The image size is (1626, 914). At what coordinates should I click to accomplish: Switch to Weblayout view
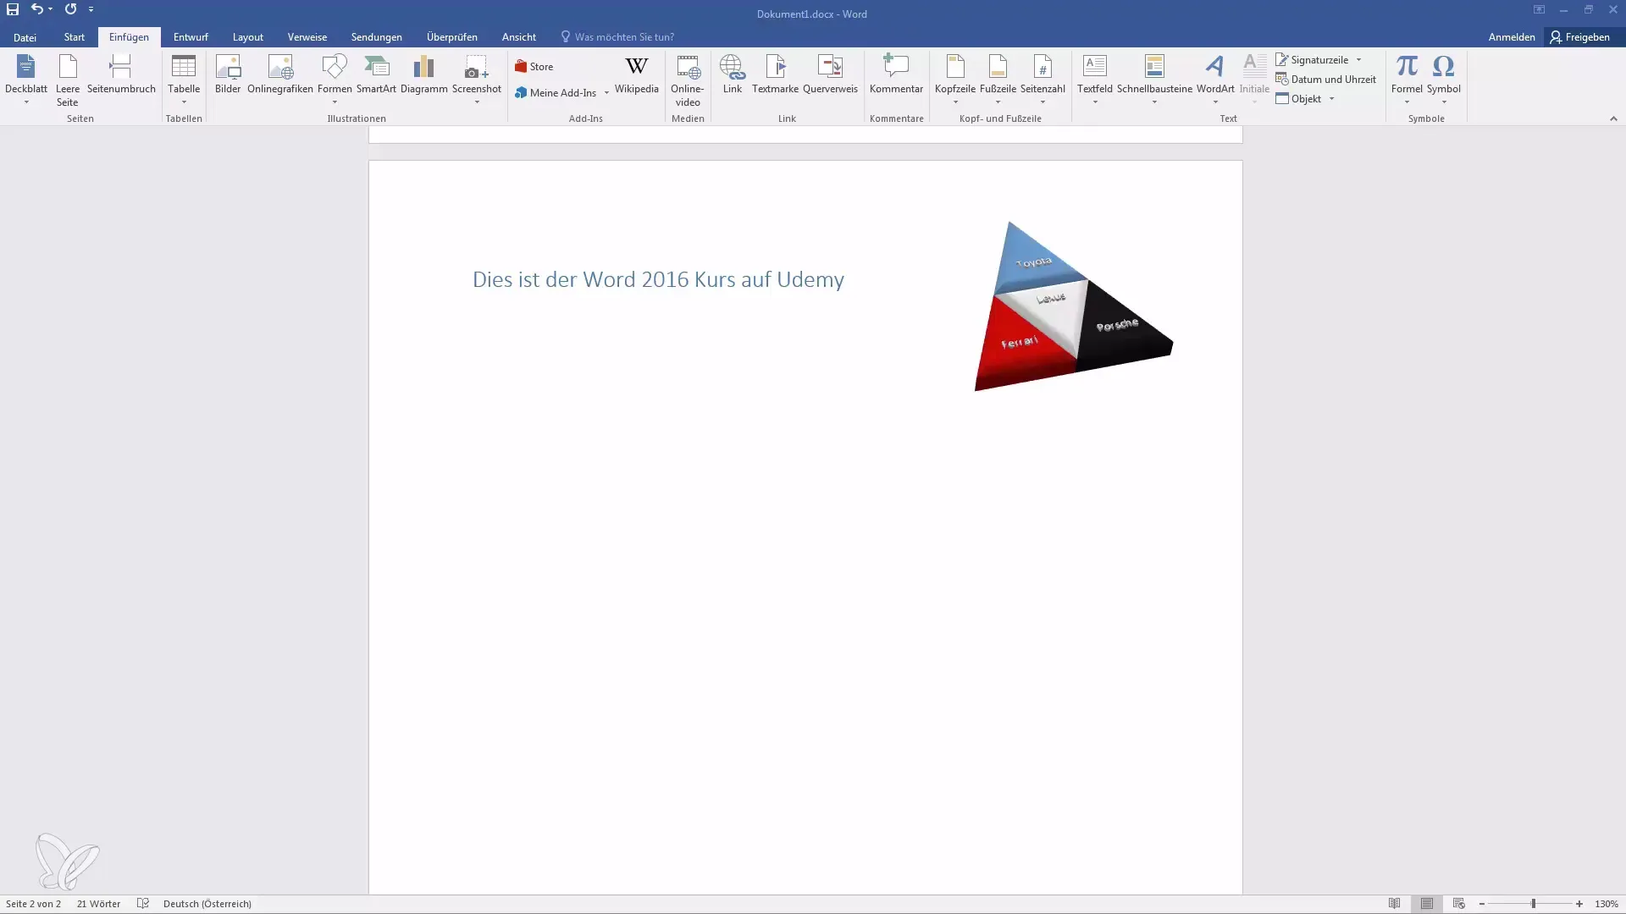[x=1458, y=904]
